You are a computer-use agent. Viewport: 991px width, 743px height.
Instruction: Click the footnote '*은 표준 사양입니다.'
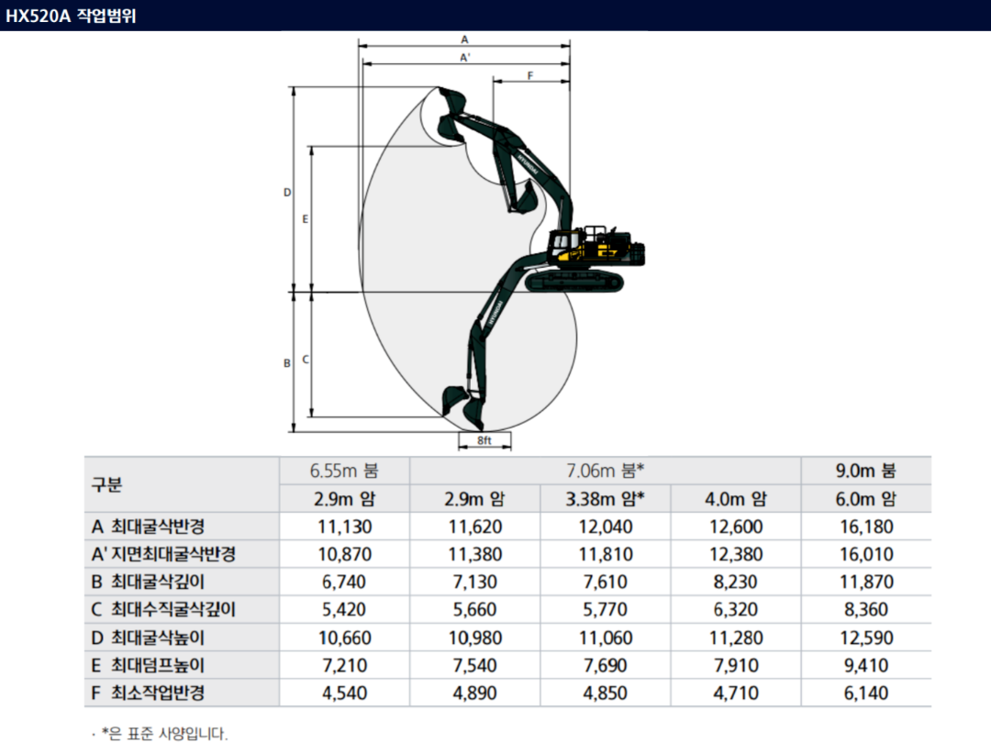coord(164,733)
